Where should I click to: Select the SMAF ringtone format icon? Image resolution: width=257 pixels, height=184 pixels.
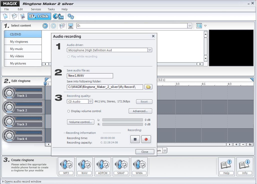tap(121, 167)
